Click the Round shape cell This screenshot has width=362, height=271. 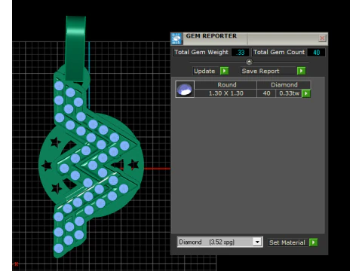[226, 85]
